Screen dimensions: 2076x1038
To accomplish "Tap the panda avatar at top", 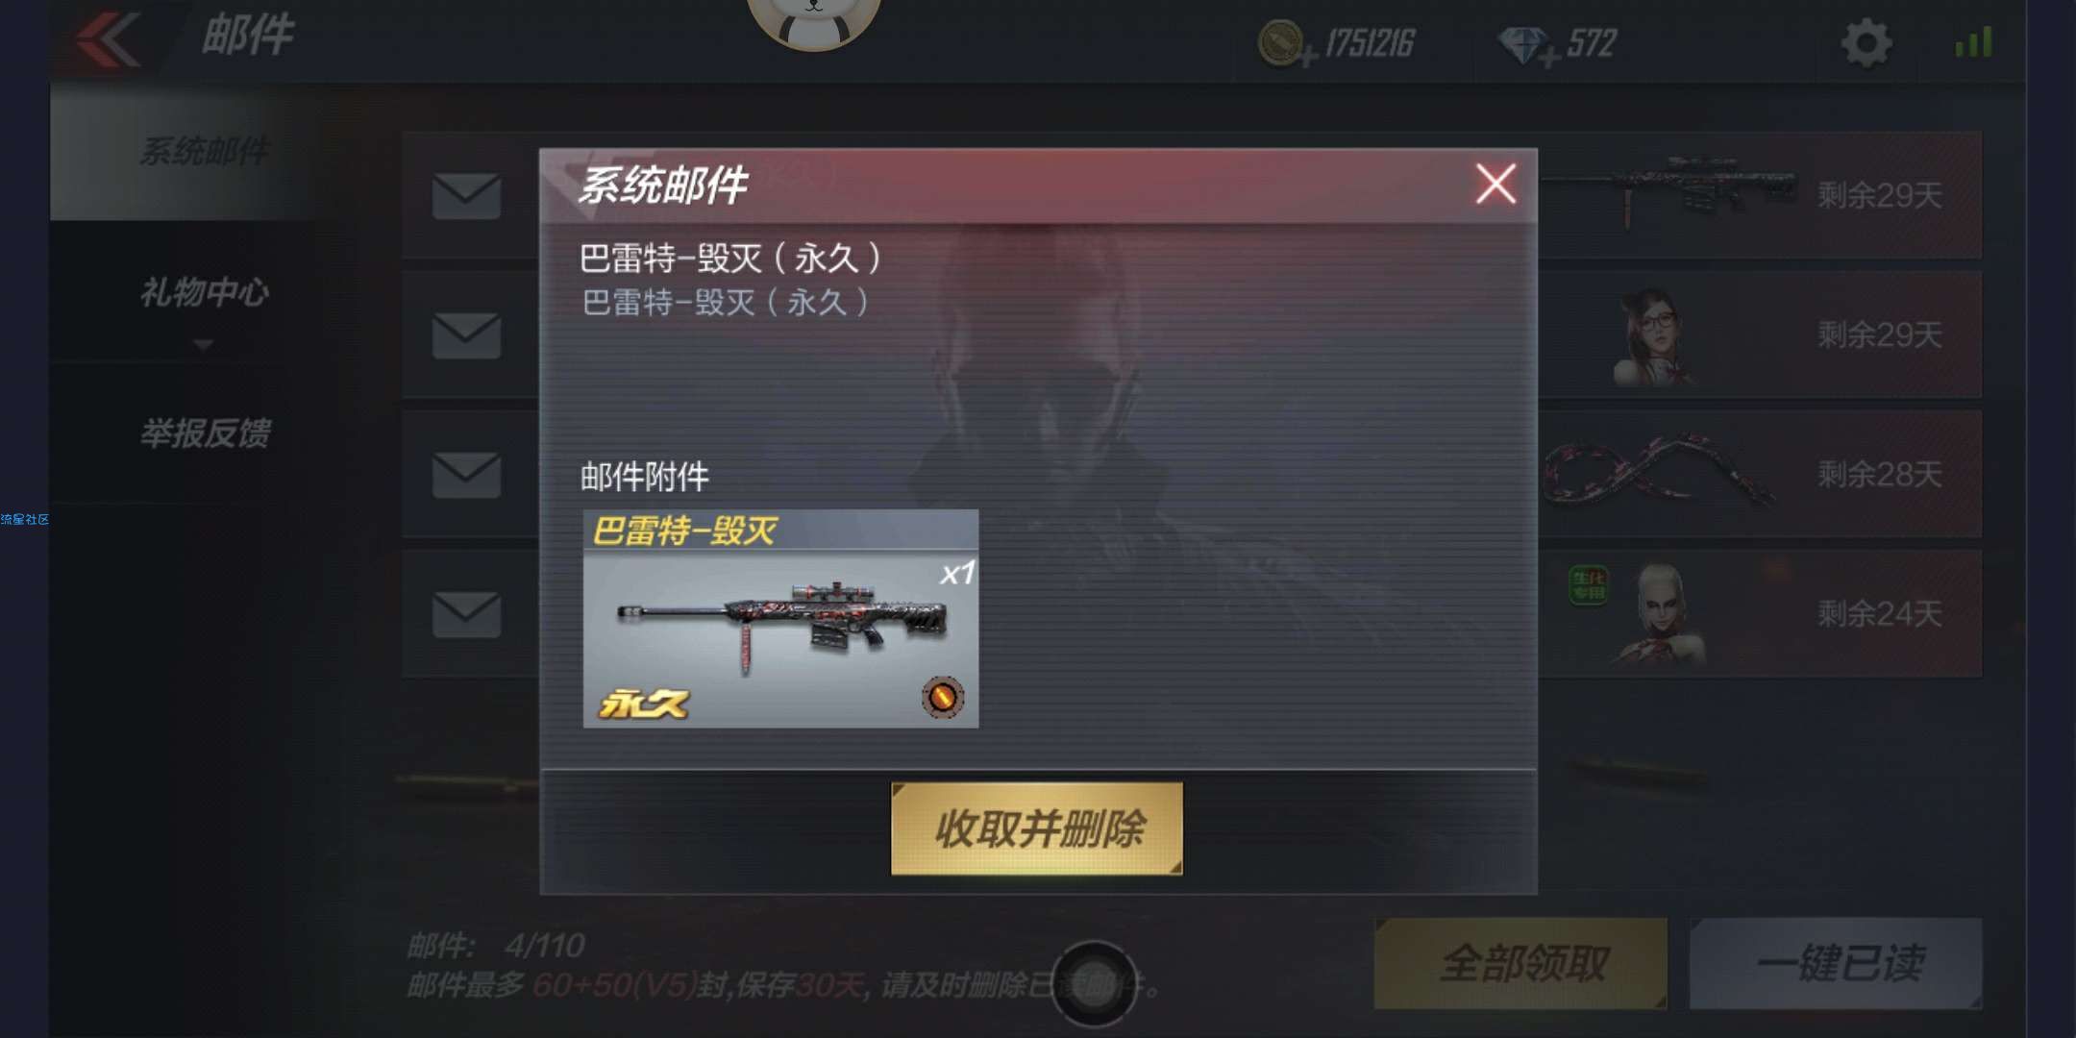I will 813,19.
